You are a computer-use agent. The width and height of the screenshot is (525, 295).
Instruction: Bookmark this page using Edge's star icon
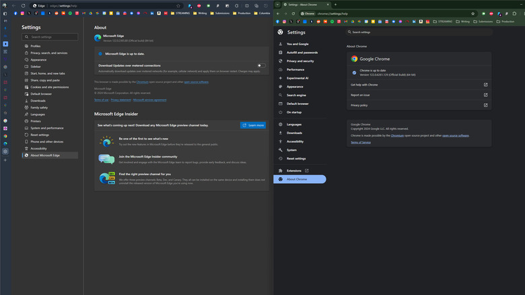click(178, 5)
